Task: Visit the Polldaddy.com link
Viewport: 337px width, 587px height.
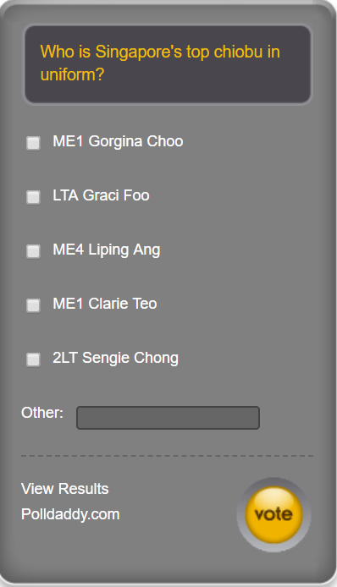Action: click(x=70, y=514)
